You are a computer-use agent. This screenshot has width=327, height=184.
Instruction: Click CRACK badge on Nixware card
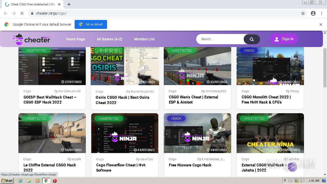(176, 118)
